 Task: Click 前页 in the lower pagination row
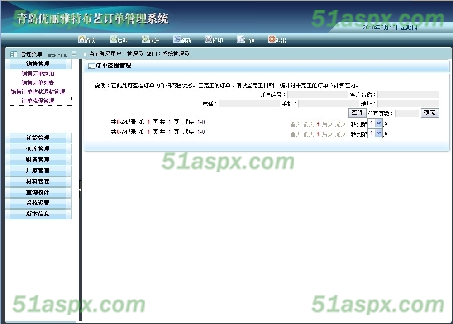[309, 134]
